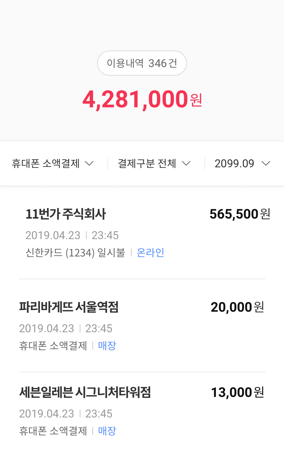Select the 신한카드 (1234) 일시불 payment text
The width and height of the screenshot is (284, 464).
[x=75, y=253]
